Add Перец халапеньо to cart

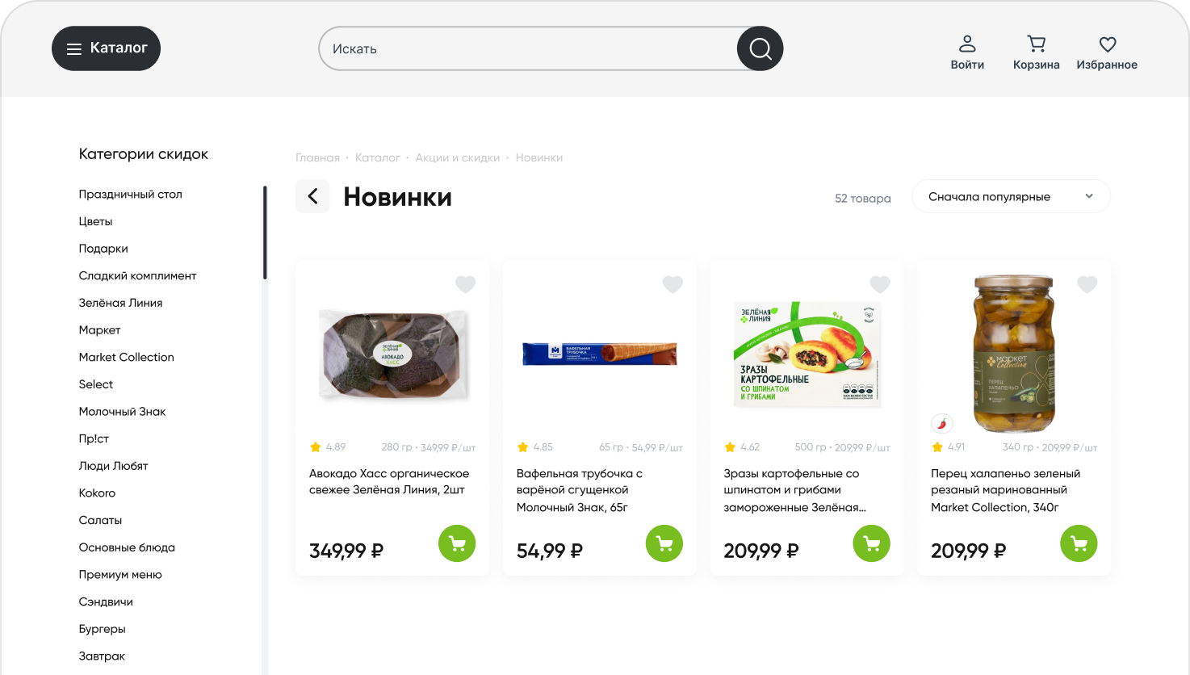(1079, 543)
